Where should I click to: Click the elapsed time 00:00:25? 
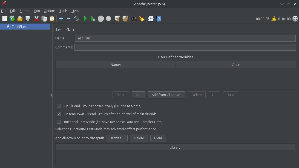(262, 19)
